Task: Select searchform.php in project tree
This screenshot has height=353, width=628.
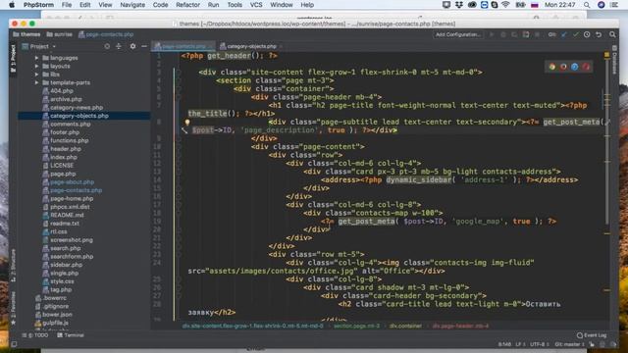Action: 72,257
